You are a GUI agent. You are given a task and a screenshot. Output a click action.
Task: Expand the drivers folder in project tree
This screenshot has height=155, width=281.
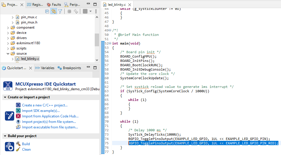point(8,38)
